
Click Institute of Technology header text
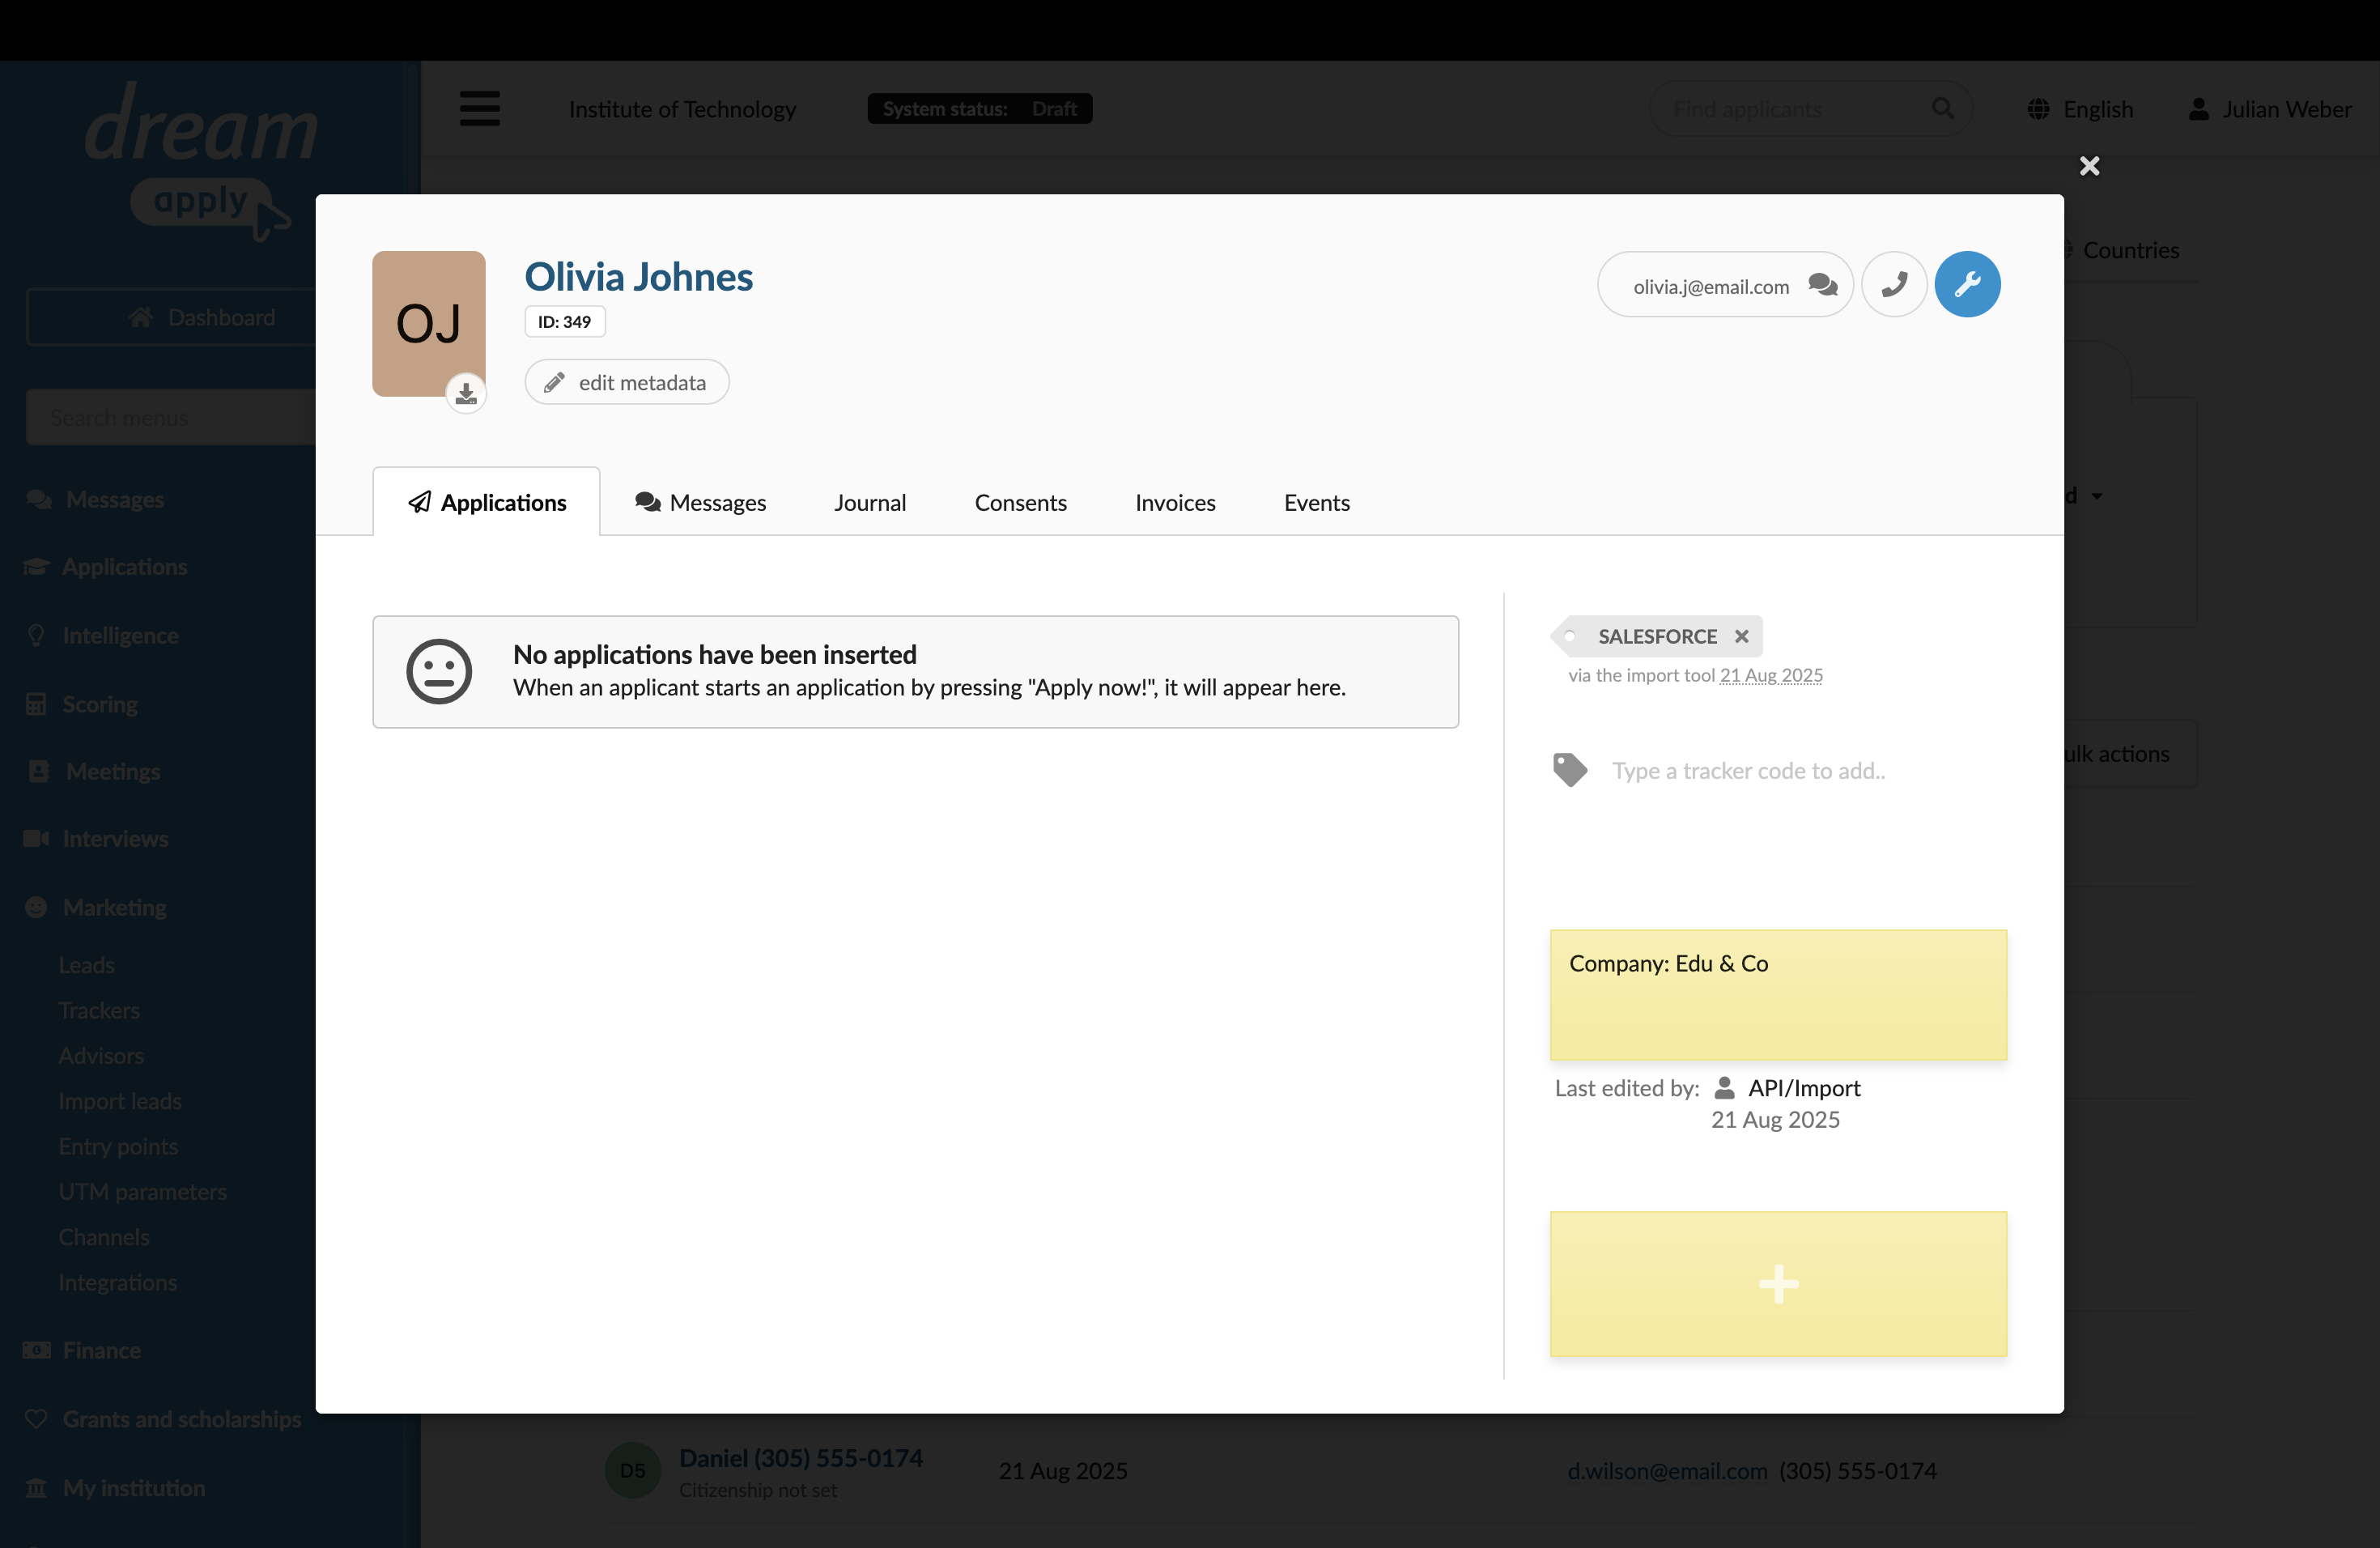coord(682,109)
